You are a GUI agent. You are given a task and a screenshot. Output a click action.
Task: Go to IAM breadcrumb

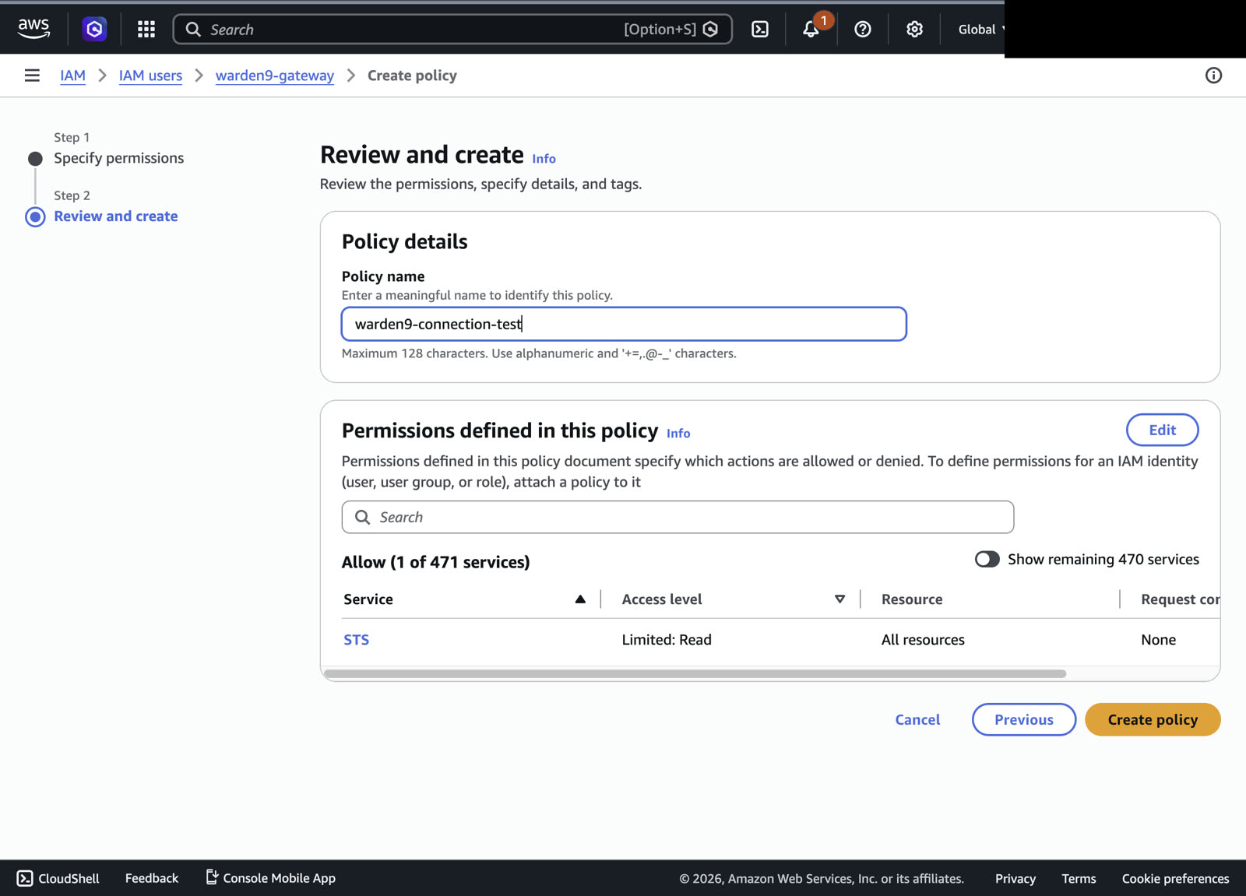coord(73,76)
